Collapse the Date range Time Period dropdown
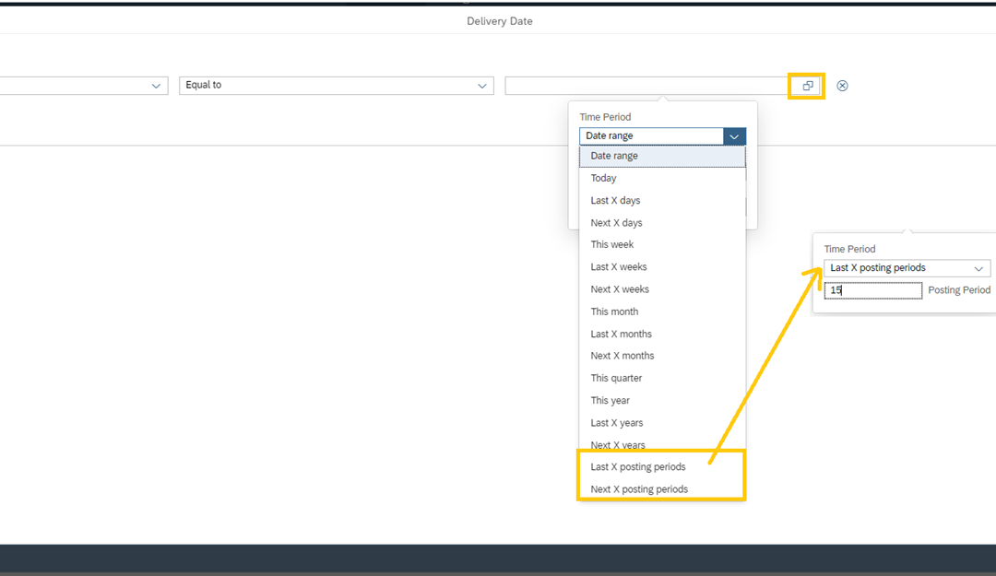 (734, 136)
